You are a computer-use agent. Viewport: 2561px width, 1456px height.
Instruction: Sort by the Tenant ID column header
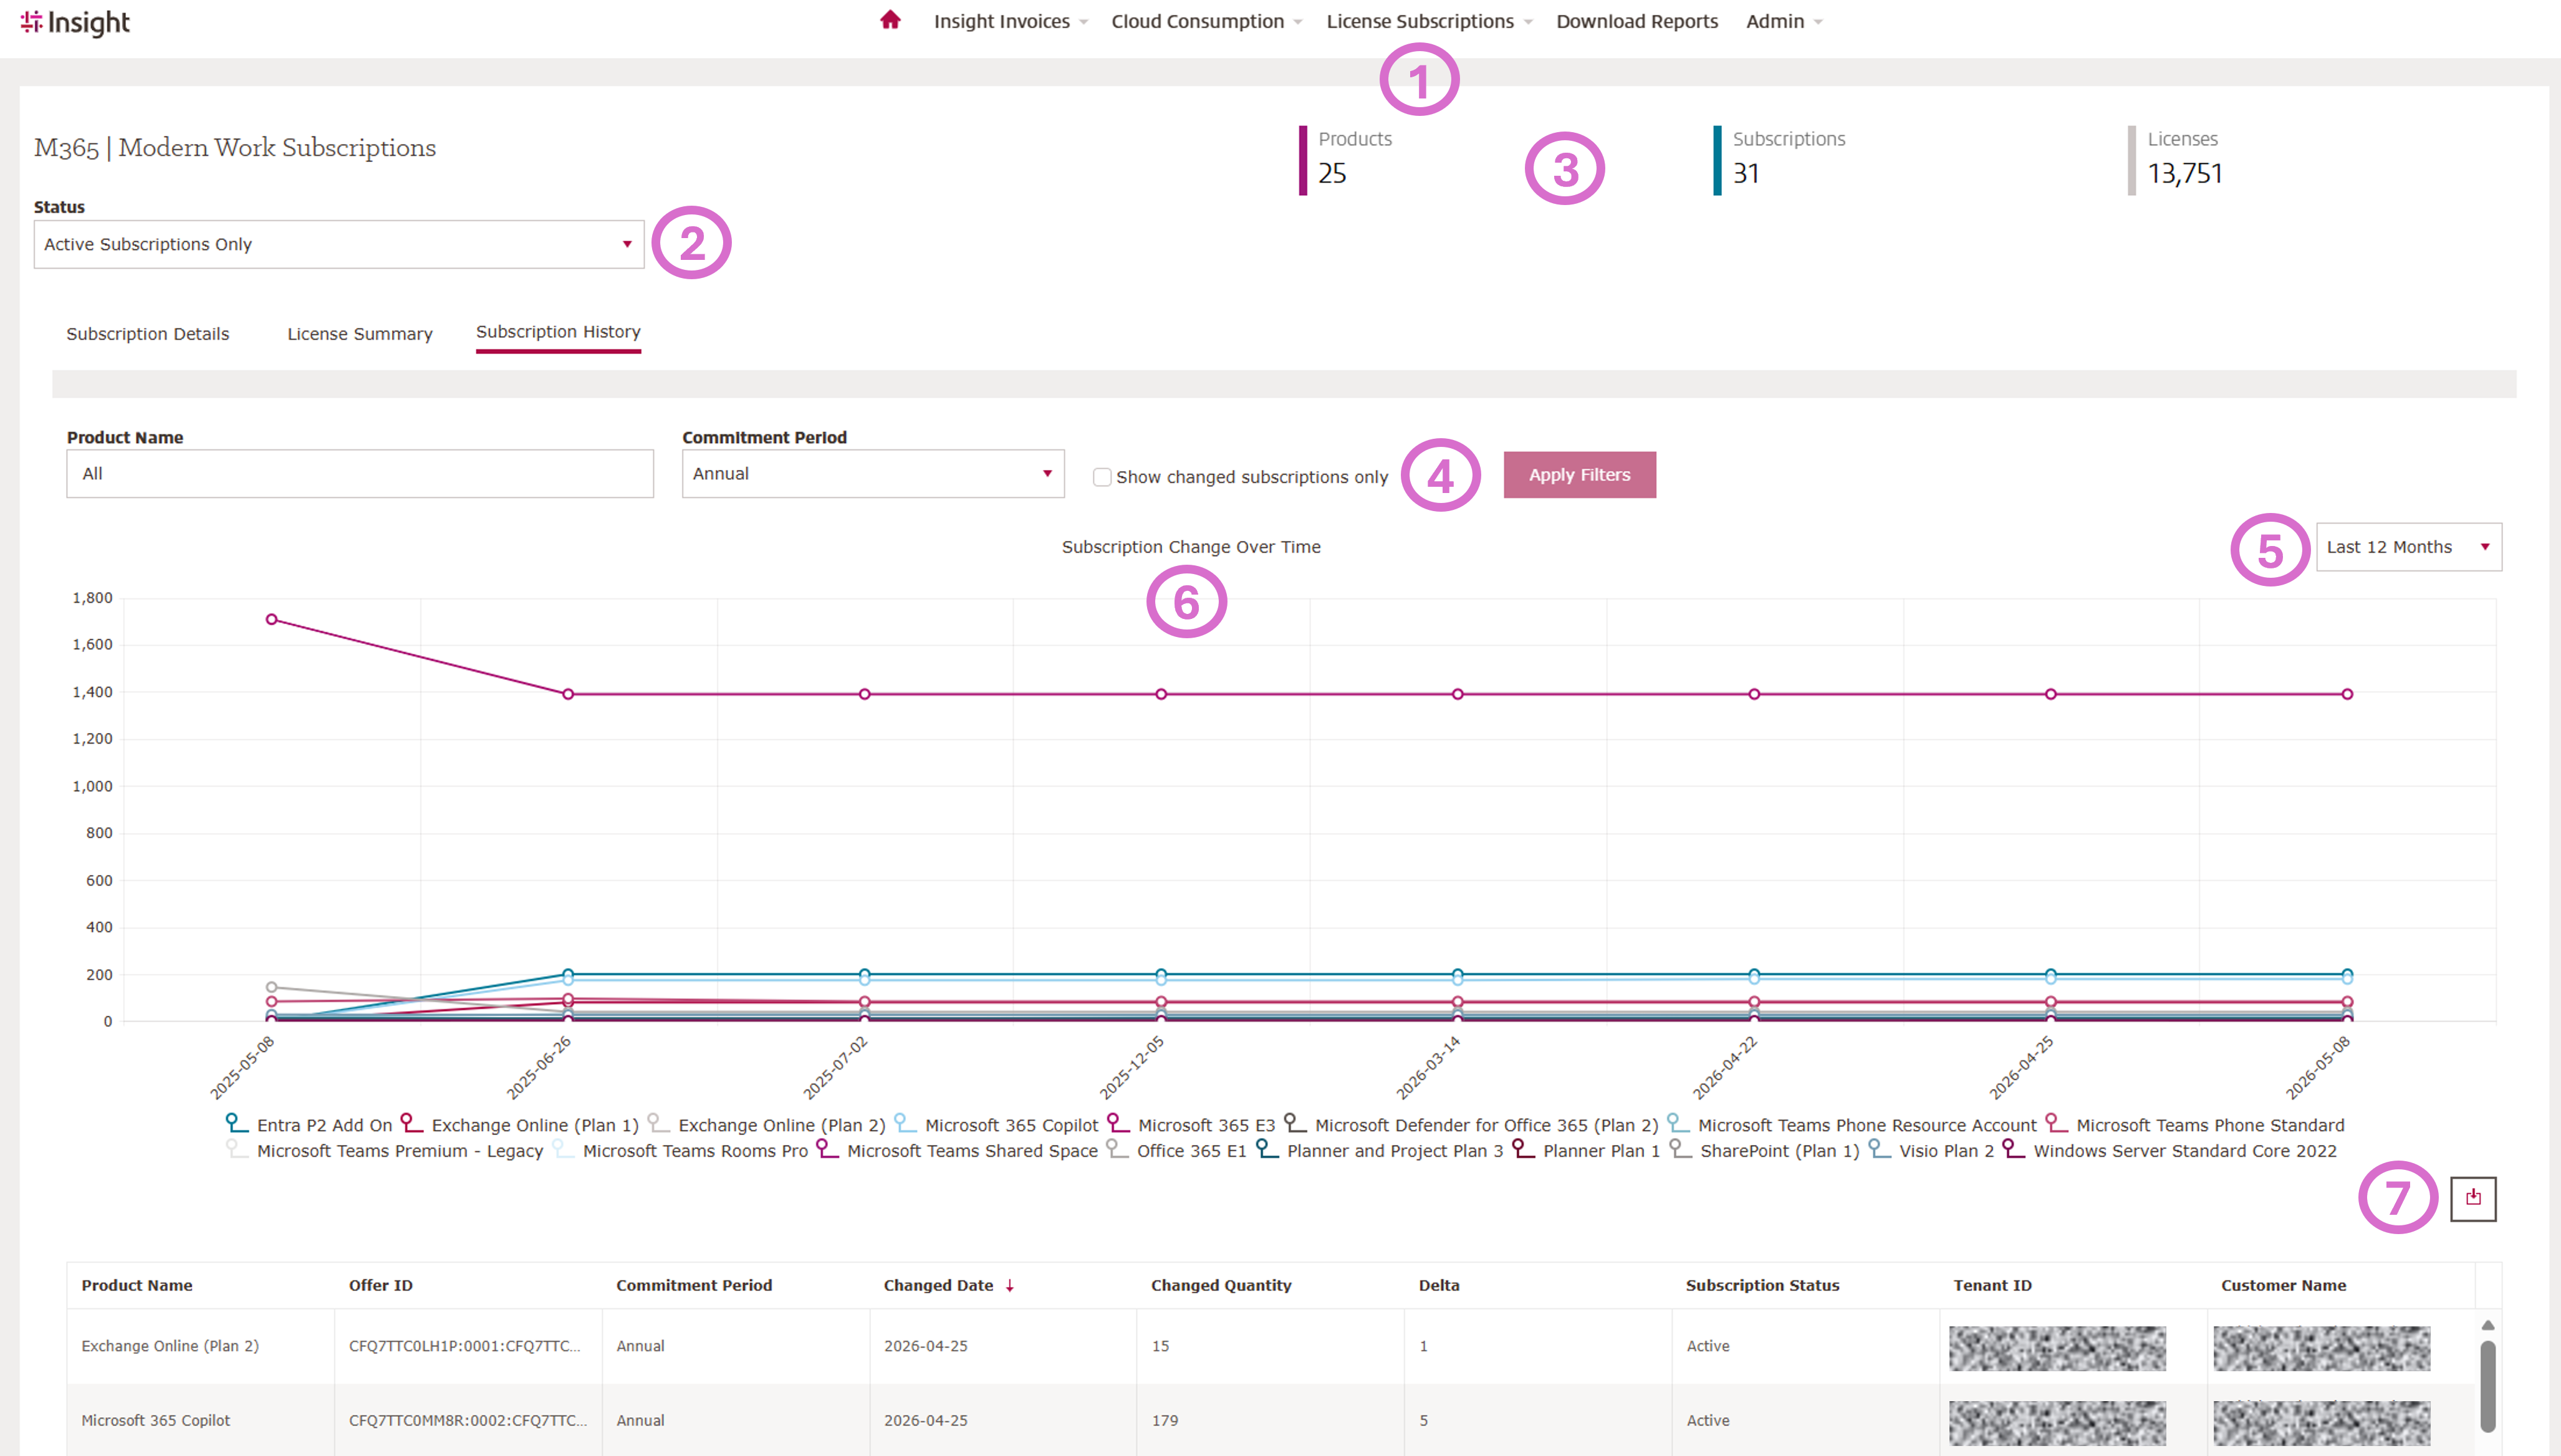click(1992, 1285)
